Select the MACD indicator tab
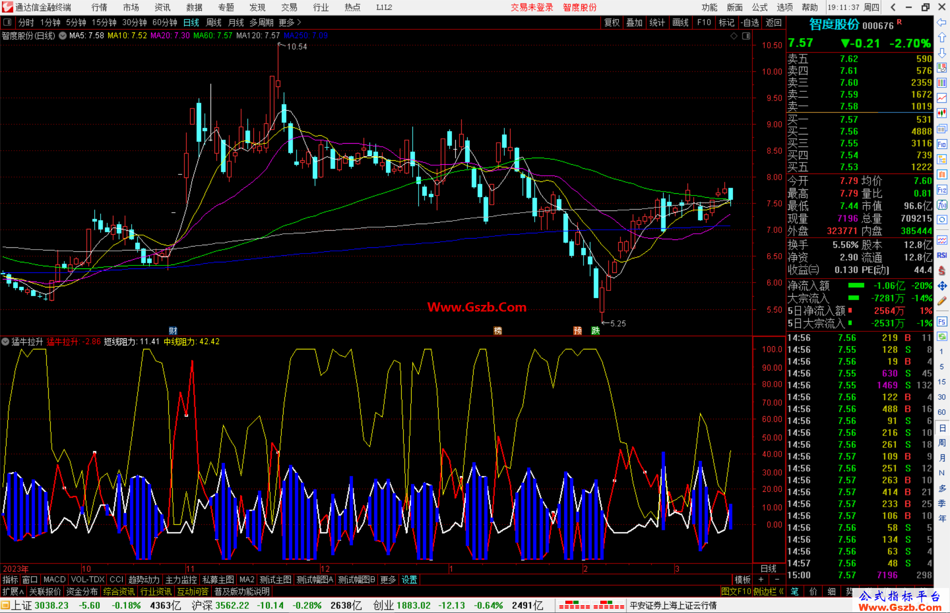Image resolution: width=950 pixels, height=613 pixels. 55,580
